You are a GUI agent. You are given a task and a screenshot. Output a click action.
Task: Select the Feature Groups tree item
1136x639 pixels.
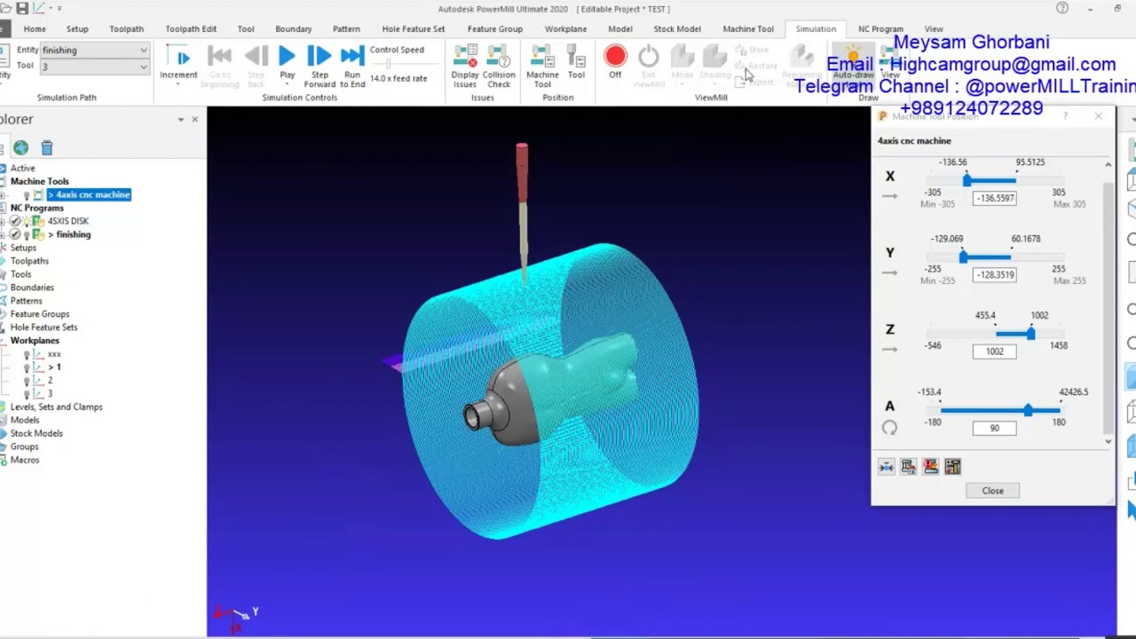[x=40, y=314]
